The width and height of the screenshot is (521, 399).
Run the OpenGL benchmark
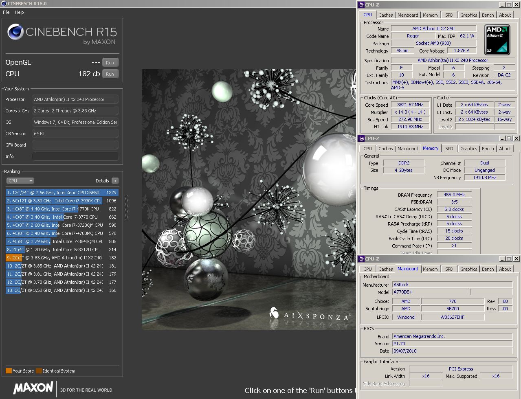click(x=110, y=63)
